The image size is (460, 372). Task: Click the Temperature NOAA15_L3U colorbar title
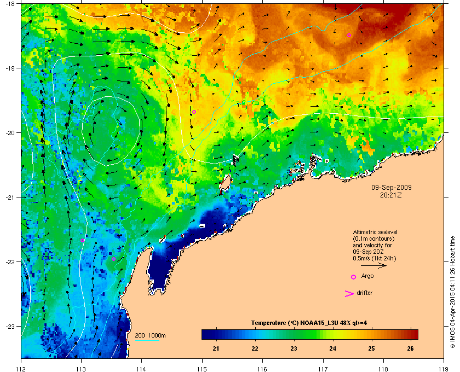tap(309, 323)
